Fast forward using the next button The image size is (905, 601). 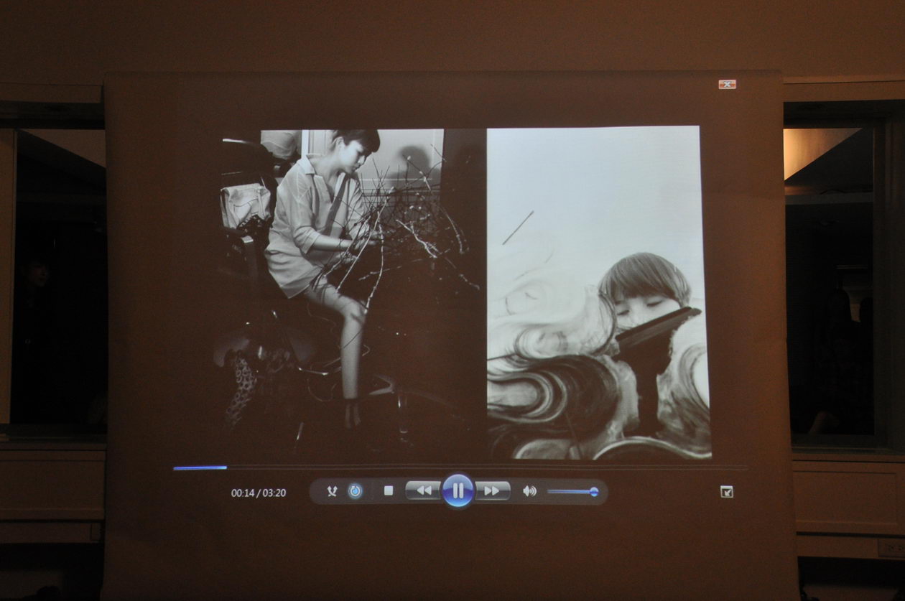pos(492,490)
